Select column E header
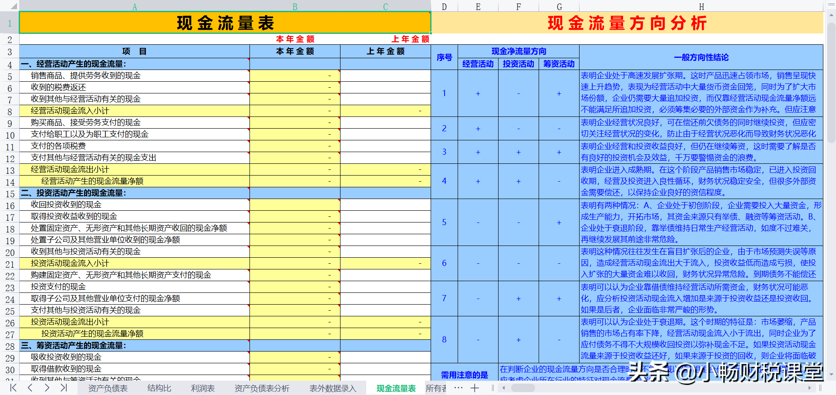 click(x=478, y=6)
